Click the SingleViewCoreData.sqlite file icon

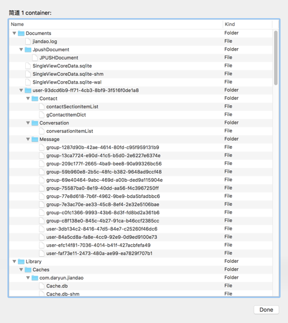tap(28, 66)
